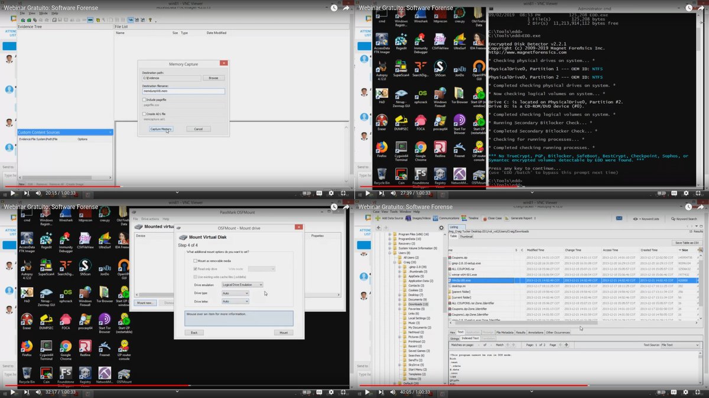Click Save Table as CSV in Autopsy

[x=687, y=243]
